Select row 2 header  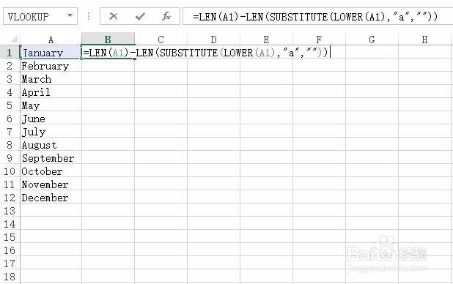pyautogui.click(x=10, y=66)
